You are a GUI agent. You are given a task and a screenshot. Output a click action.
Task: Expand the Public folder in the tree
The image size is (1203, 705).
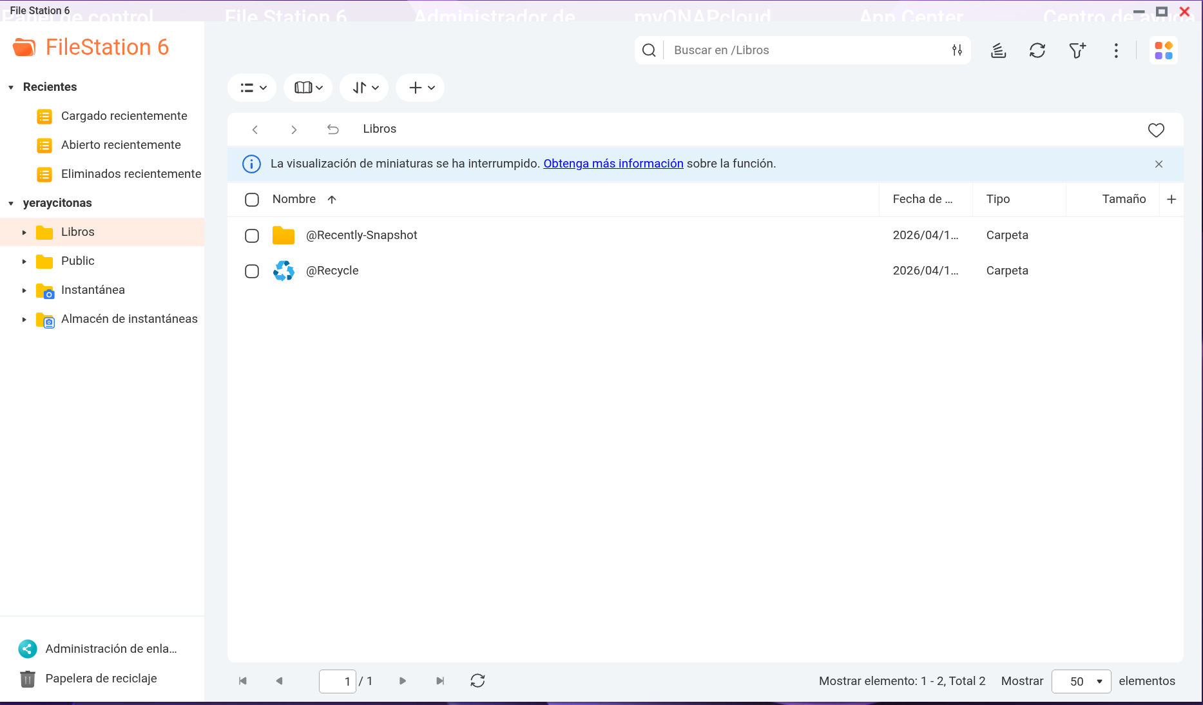tap(24, 262)
